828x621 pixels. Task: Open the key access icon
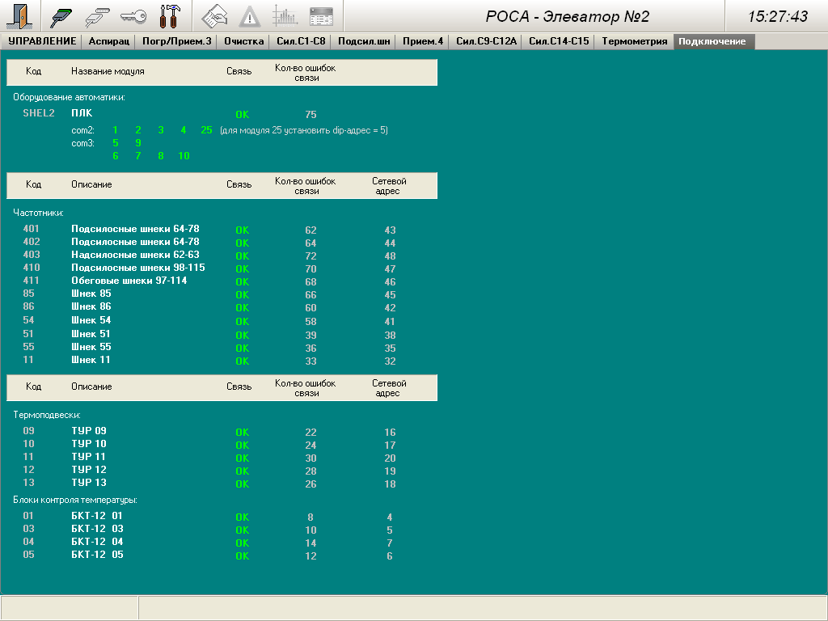[133, 16]
